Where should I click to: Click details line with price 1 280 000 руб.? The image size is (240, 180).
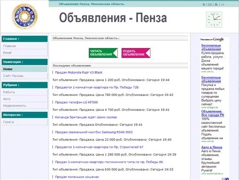(114, 155)
